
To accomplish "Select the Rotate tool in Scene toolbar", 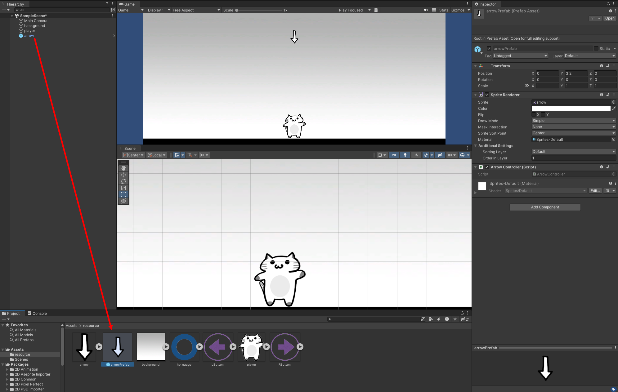I will pyautogui.click(x=123, y=181).
